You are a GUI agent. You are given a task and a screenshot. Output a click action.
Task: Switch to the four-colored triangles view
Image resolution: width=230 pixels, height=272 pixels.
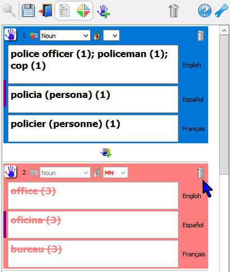tap(83, 11)
